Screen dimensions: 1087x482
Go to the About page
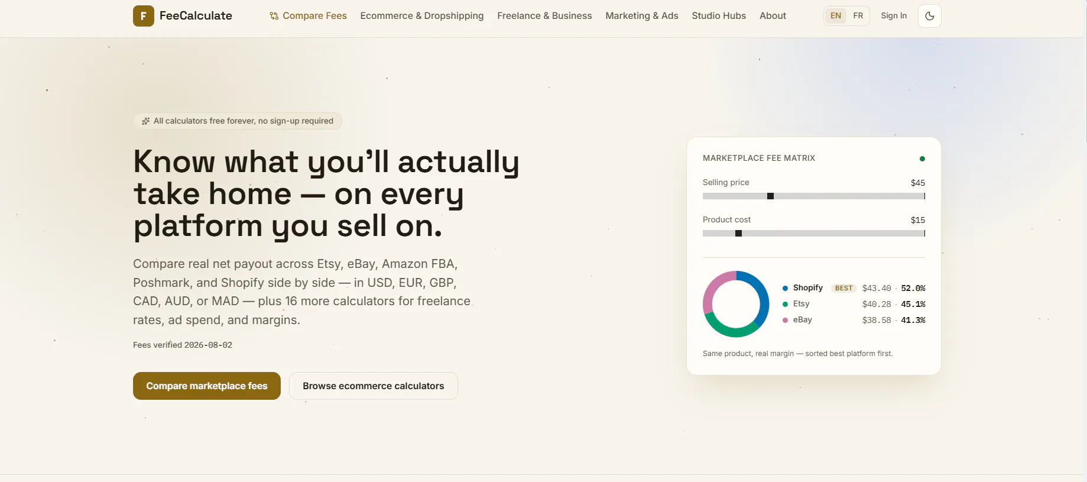pyautogui.click(x=773, y=16)
